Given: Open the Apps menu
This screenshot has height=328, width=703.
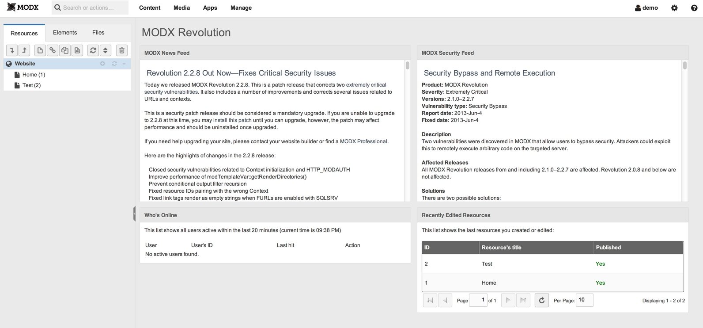Looking at the screenshot, I should point(210,8).
